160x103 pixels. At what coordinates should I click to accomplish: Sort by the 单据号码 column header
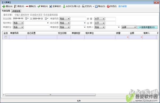tap(18, 33)
